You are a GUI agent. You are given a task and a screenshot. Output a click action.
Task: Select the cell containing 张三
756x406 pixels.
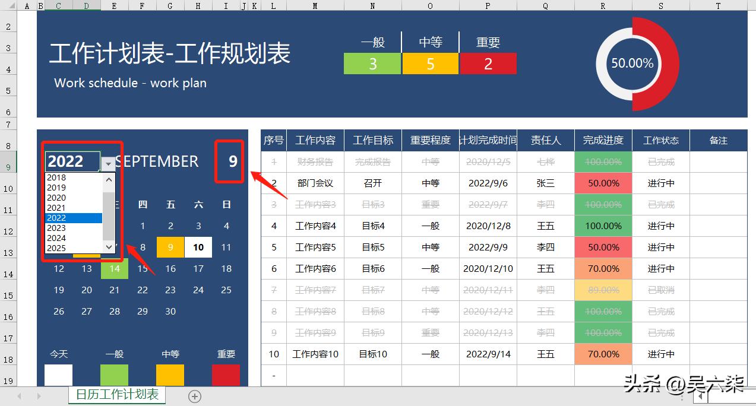(545, 183)
